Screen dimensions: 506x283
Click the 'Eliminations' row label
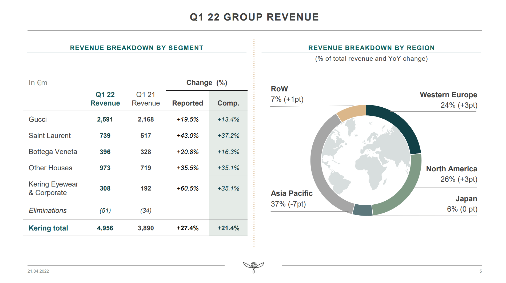pos(47,211)
